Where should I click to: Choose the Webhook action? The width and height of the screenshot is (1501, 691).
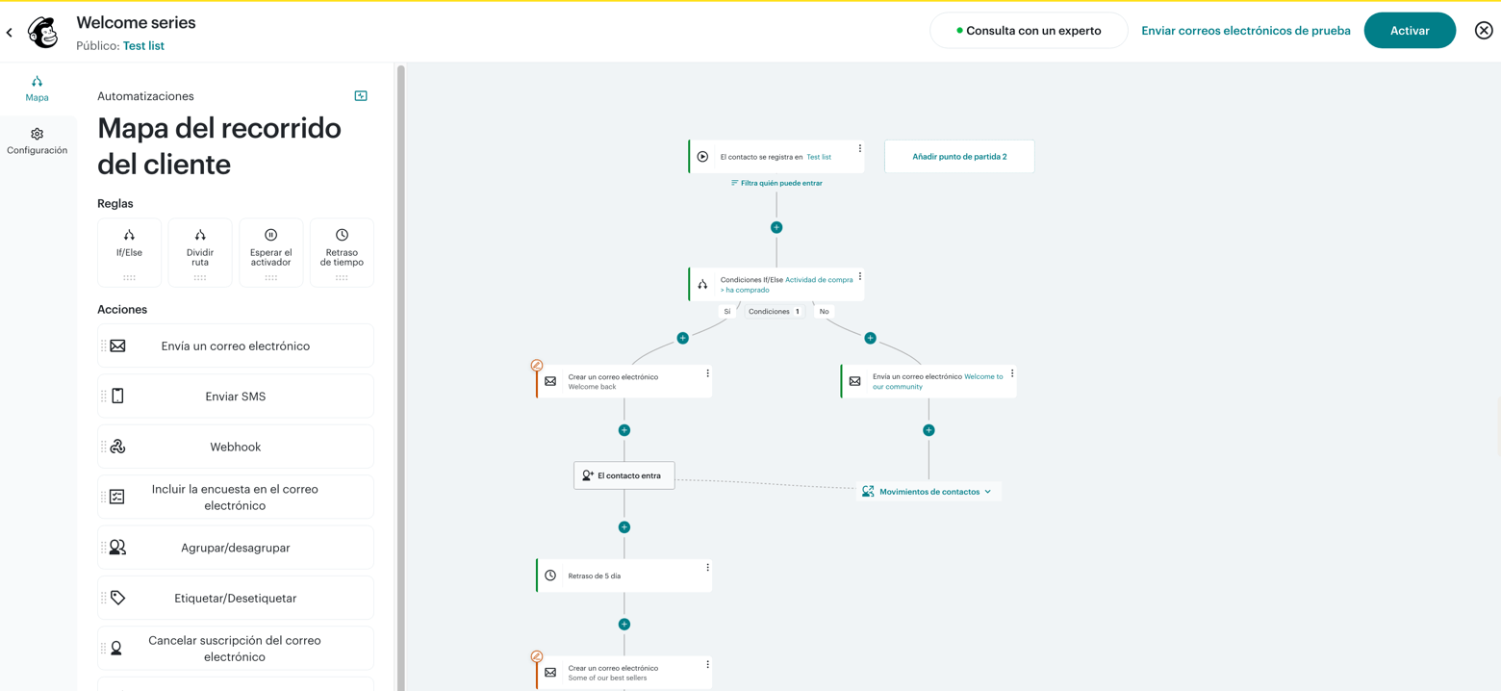[236, 447]
